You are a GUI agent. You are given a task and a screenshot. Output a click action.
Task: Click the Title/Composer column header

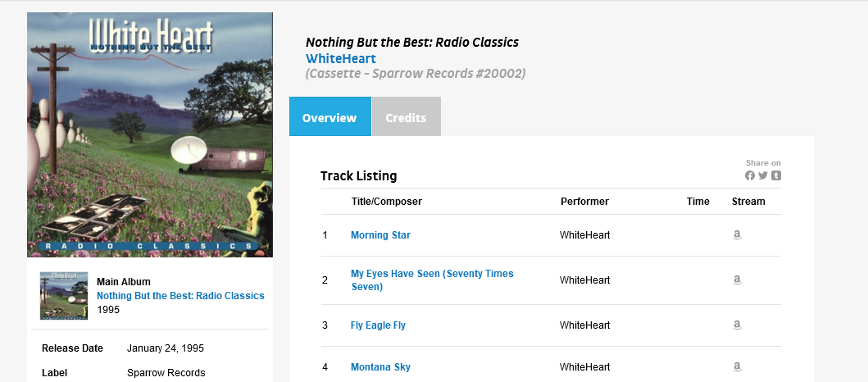click(387, 202)
